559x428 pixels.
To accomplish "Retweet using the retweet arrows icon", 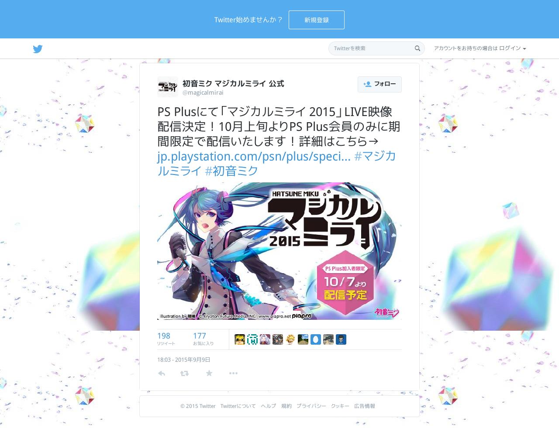I will (184, 373).
